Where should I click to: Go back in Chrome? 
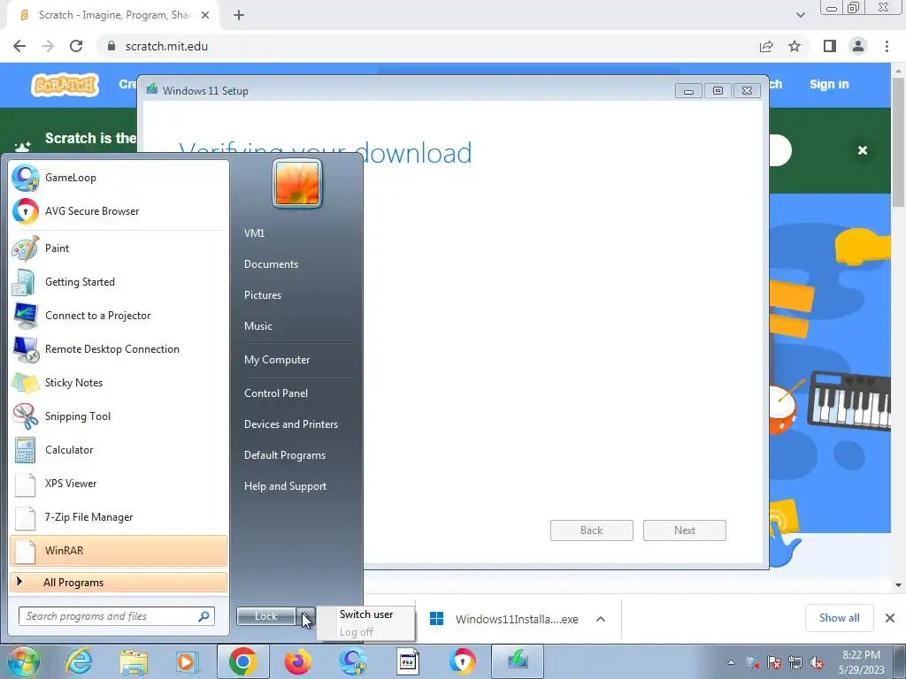[x=19, y=46]
